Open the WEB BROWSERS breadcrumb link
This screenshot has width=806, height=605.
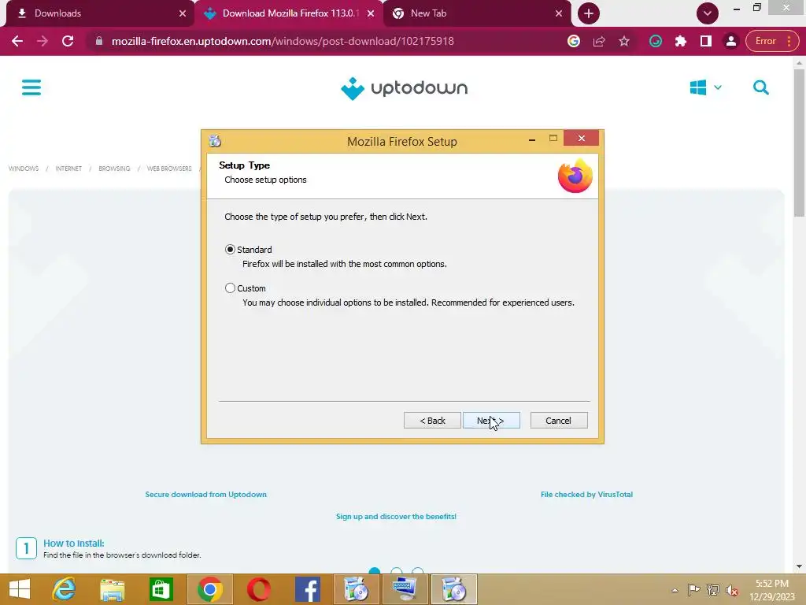pyautogui.click(x=169, y=169)
